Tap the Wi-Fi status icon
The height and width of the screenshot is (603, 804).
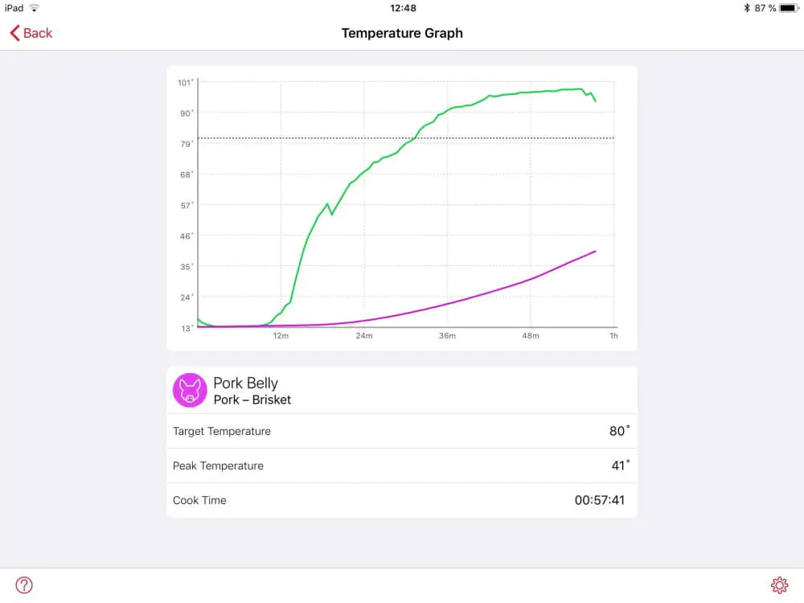pos(35,8)
